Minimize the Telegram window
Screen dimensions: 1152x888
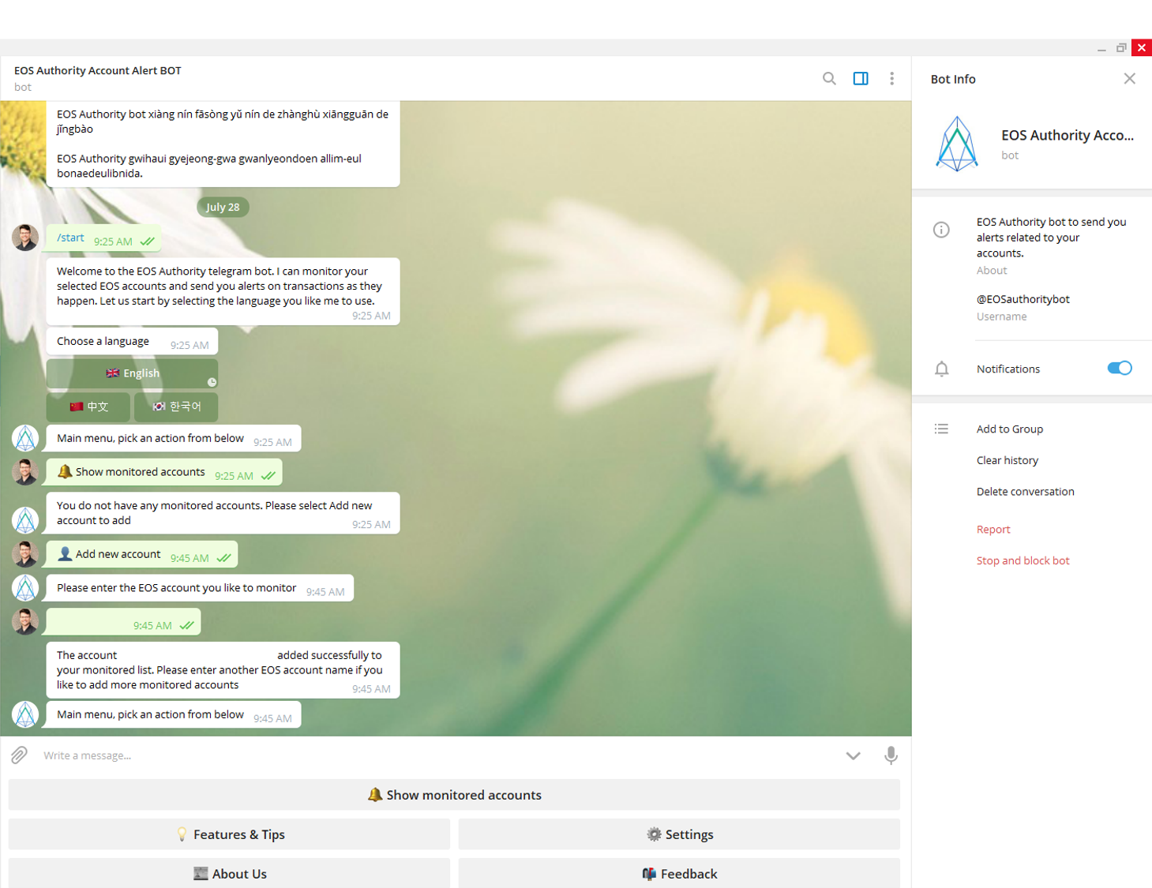tap(1101, 48)
